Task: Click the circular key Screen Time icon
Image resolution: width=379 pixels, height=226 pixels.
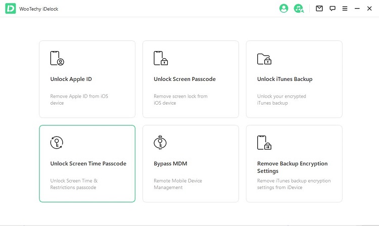Action: tap(57, 143)
